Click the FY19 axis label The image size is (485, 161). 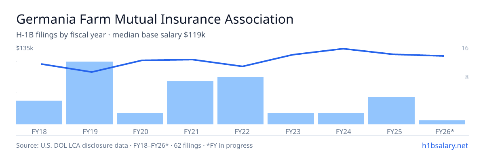click(89, 131)
